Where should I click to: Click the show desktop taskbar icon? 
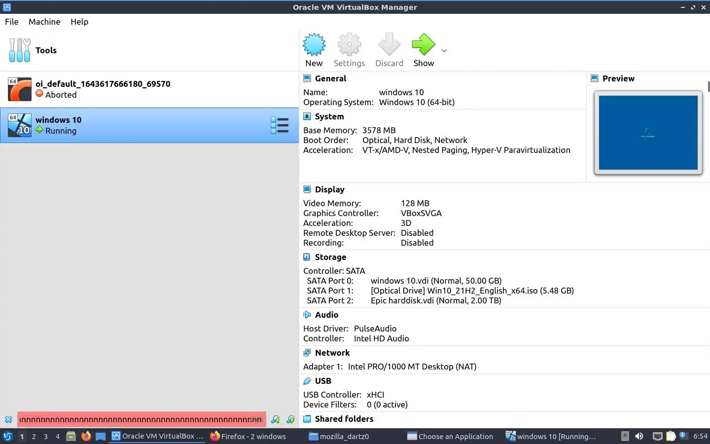click(101, 436)
